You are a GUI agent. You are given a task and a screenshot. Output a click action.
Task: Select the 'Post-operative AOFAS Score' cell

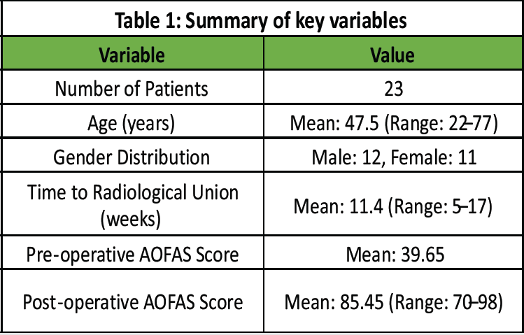click(133, 304)
